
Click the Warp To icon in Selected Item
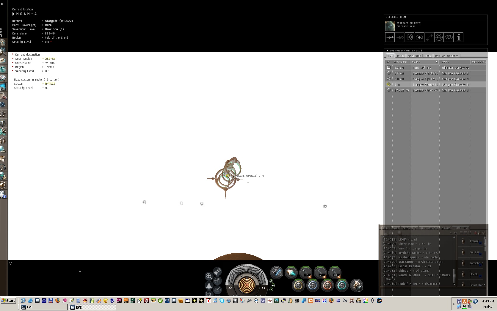[400, 37]
